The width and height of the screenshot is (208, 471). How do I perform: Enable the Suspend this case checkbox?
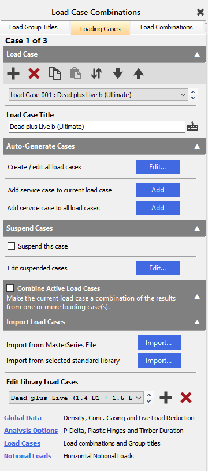[x=12, y=246]
